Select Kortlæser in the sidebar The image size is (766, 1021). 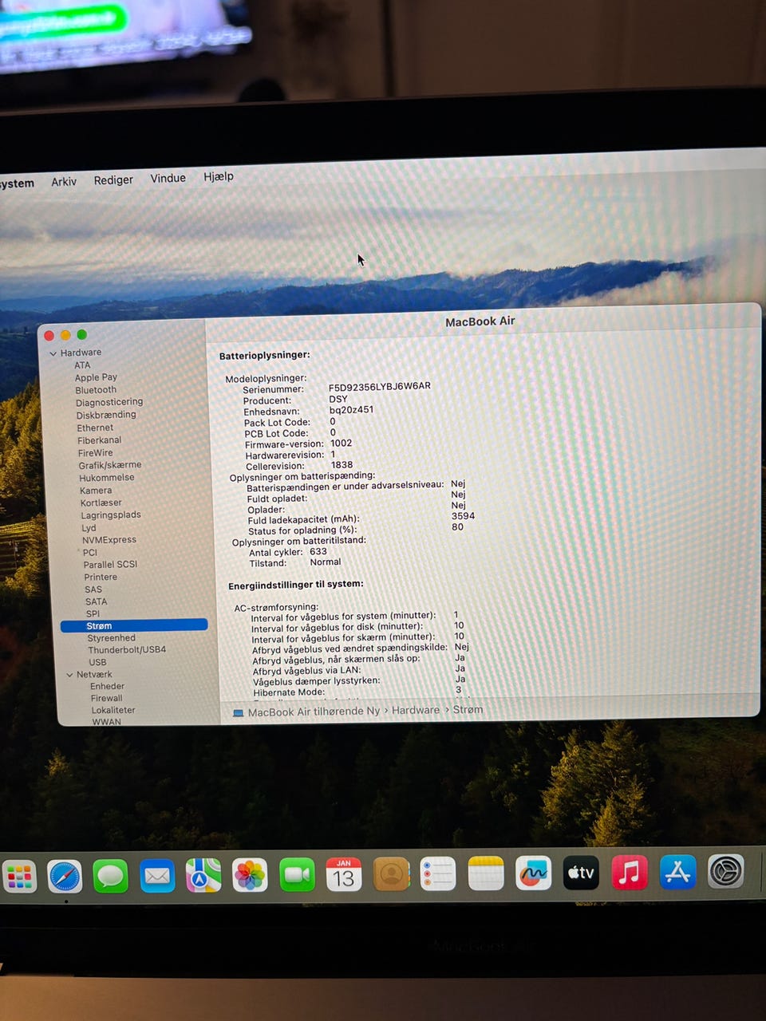pyautogui.click(x=101, y=503)
